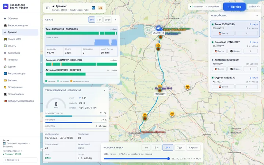Click the Точек в базе chart

pos(81,42)
